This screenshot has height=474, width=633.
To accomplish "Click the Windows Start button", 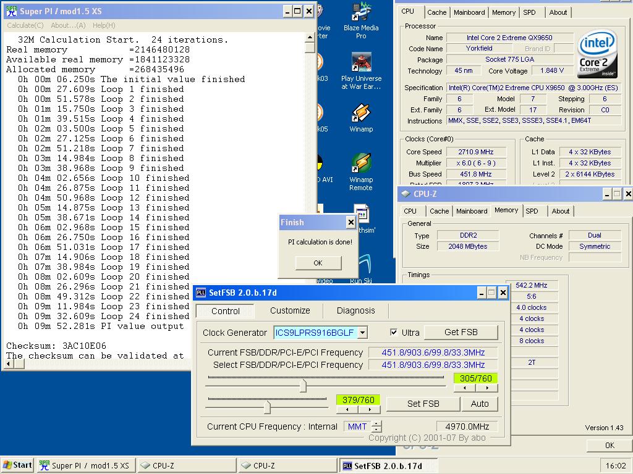I will click(17, 465).
